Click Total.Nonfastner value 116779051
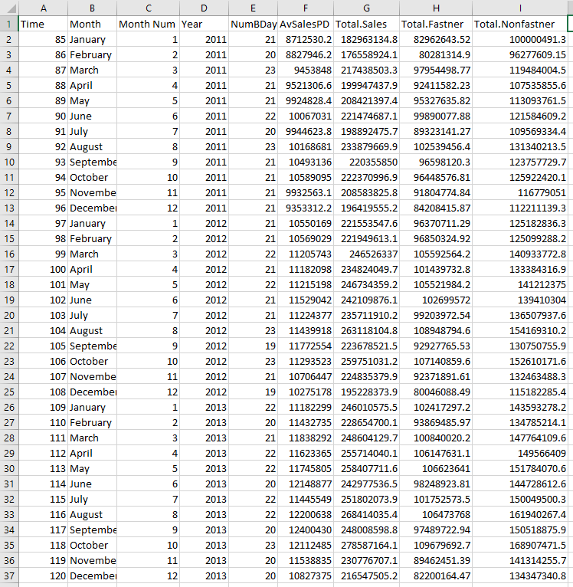The height and width of the screenshot is (587, 573). click(520, 192)
